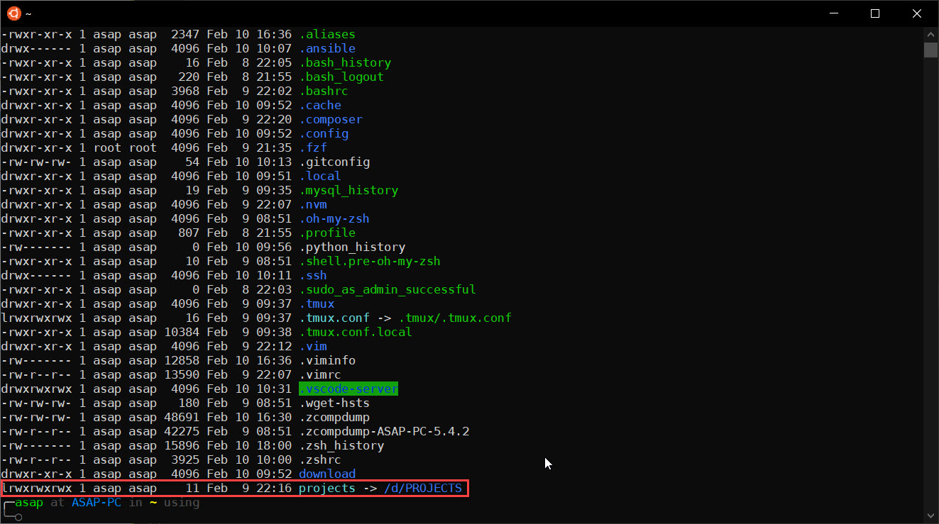The width and height of the screenshot is (939, 524).
Task: Maximize the terminal window
Action: tap(875, 13)
